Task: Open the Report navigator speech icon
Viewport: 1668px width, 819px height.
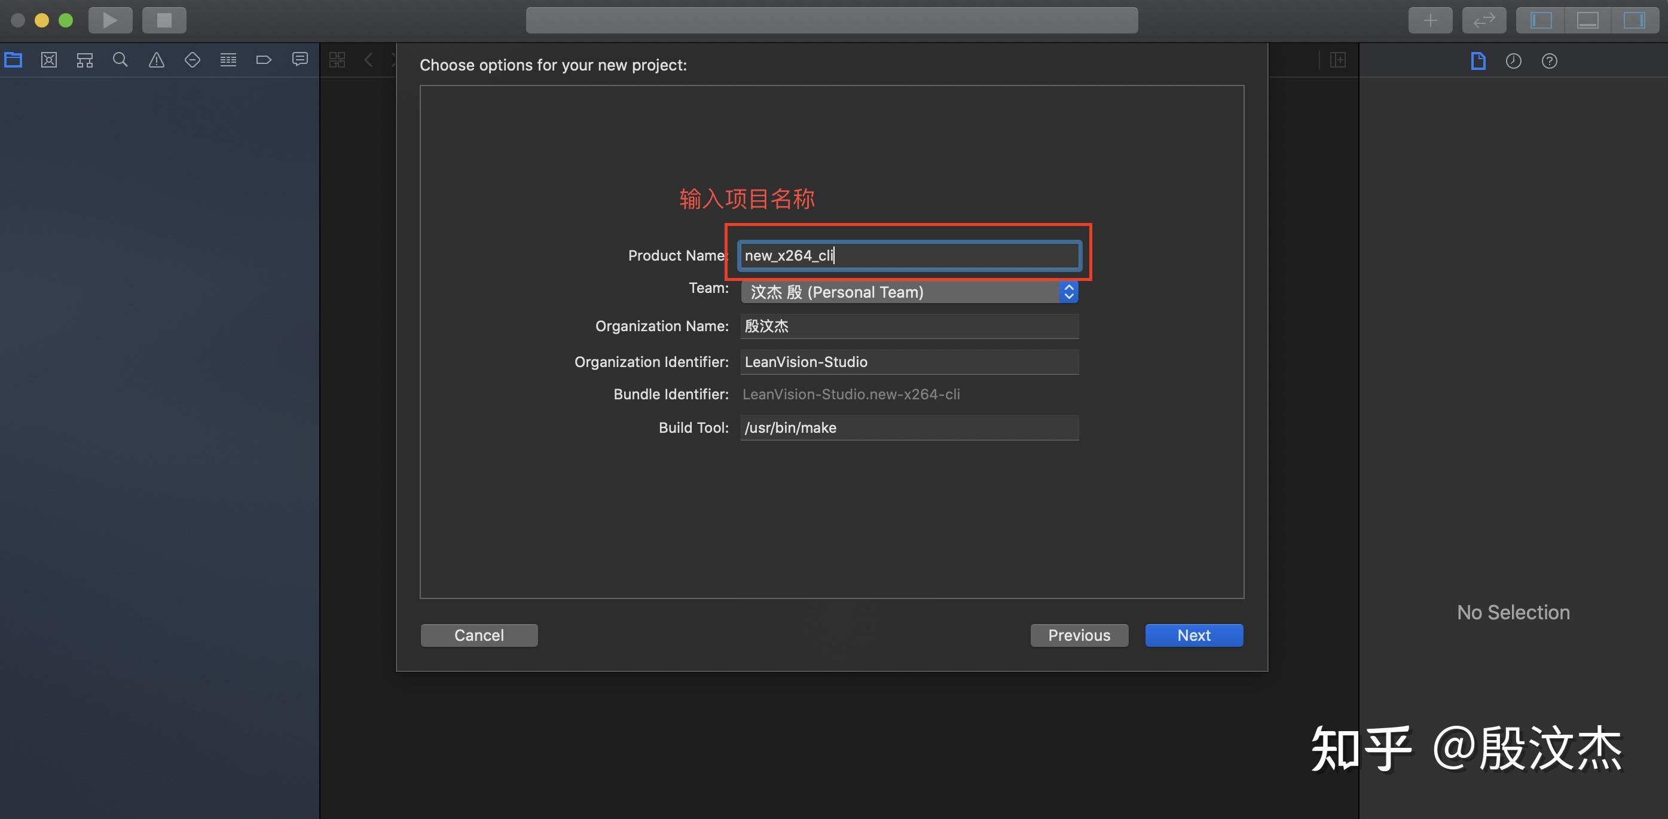Action: click(300, 60)
